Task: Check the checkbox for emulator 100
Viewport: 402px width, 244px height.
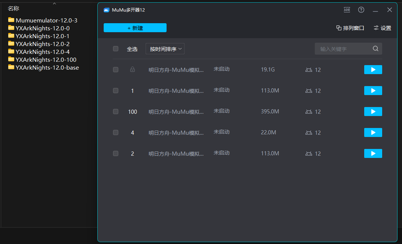Action: tap(116, 112)
